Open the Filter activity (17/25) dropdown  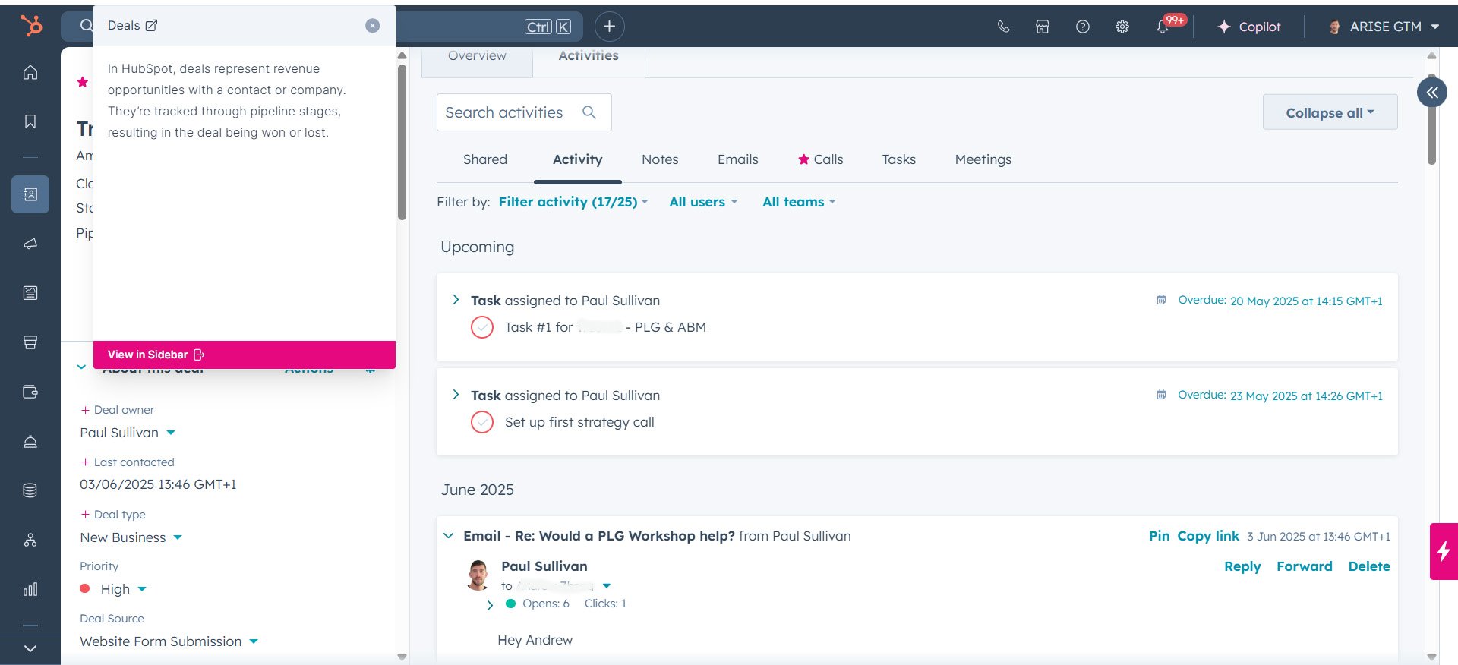[x=573, y=202]
